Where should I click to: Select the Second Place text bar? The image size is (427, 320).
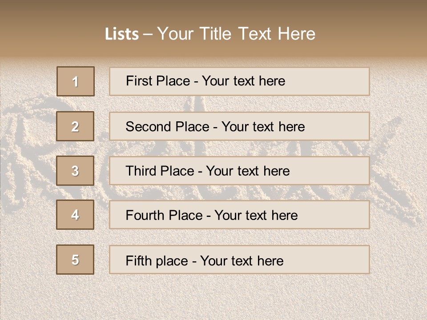click(239, 126)
